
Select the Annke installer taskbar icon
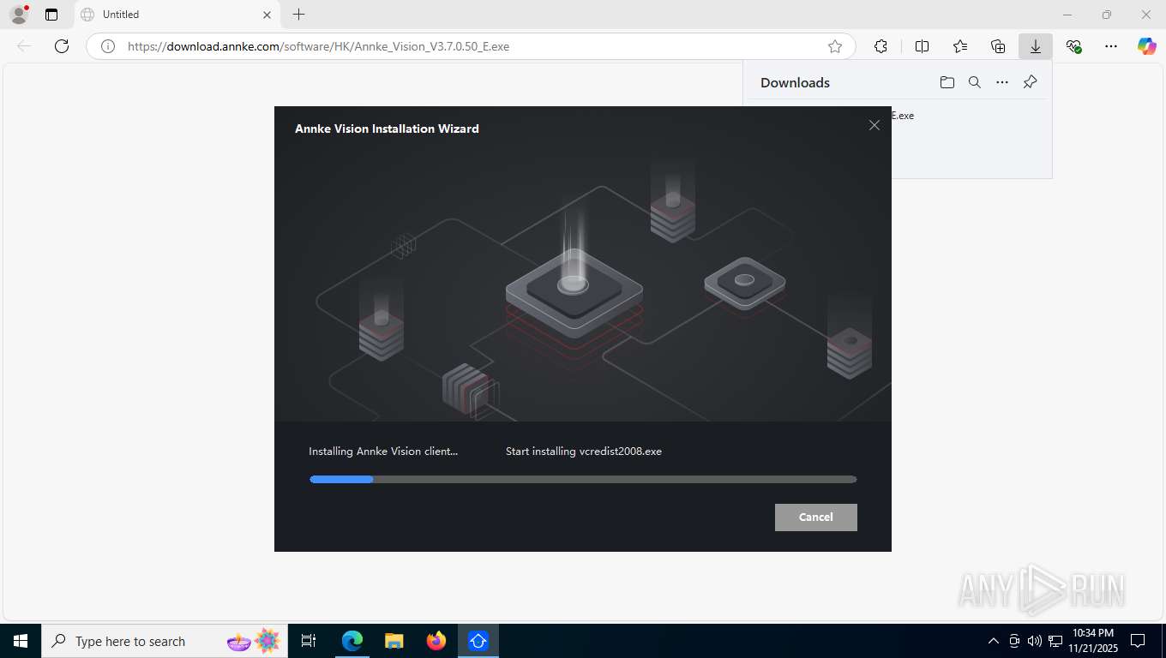(478, 641)
